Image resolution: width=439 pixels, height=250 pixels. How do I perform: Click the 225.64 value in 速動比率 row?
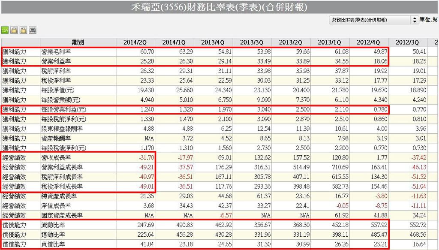[x=146, y=235]
